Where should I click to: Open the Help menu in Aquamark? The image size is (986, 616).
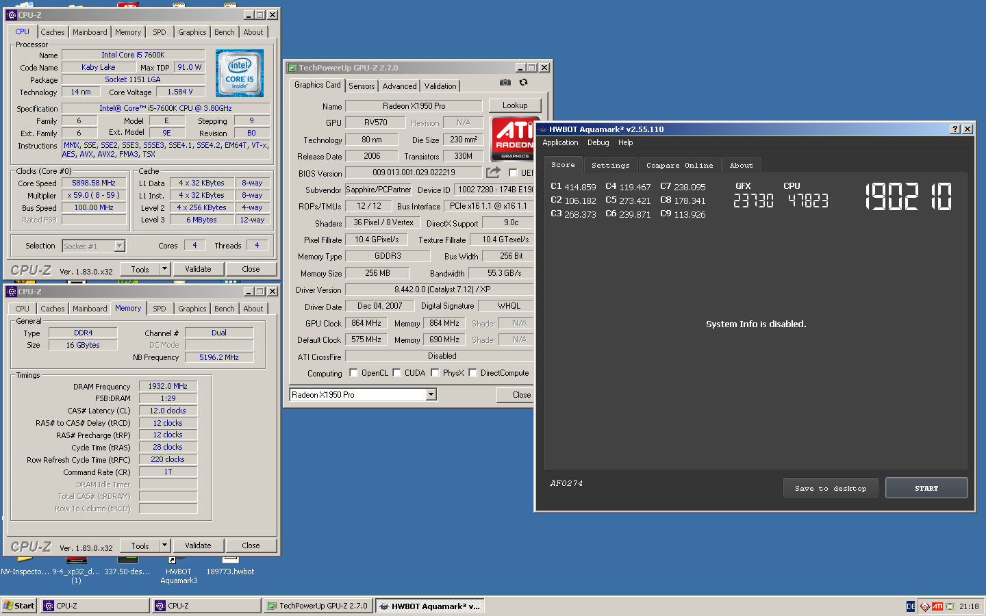(x=625, y=142)
